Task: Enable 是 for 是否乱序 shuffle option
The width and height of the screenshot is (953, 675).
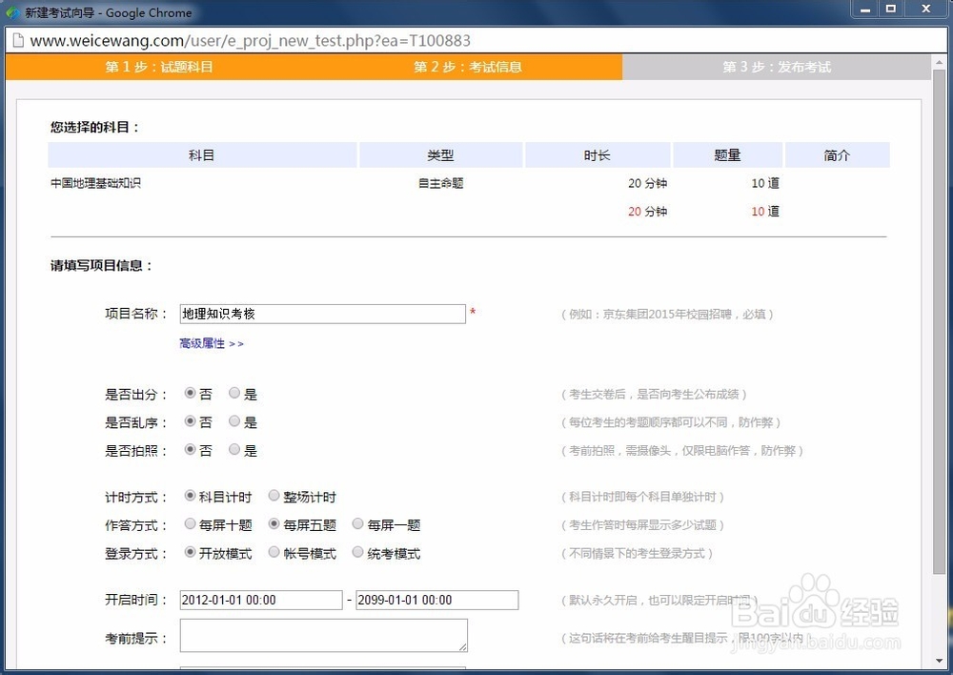Action: click(234, 422)
